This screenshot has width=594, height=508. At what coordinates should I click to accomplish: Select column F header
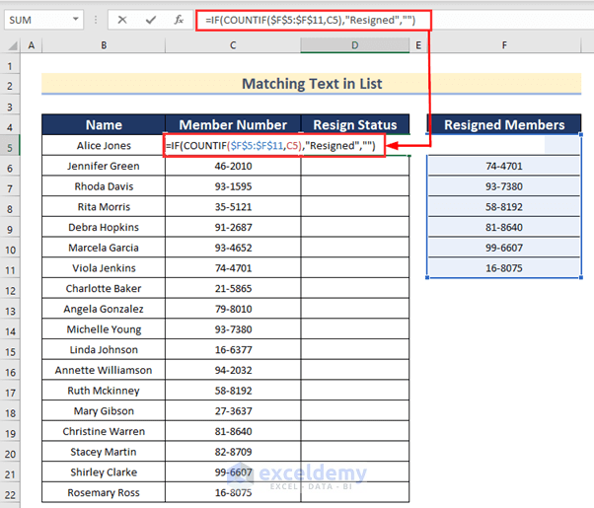pos(504,45)
